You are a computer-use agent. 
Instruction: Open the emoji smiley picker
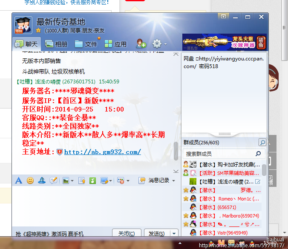point(30,181)
